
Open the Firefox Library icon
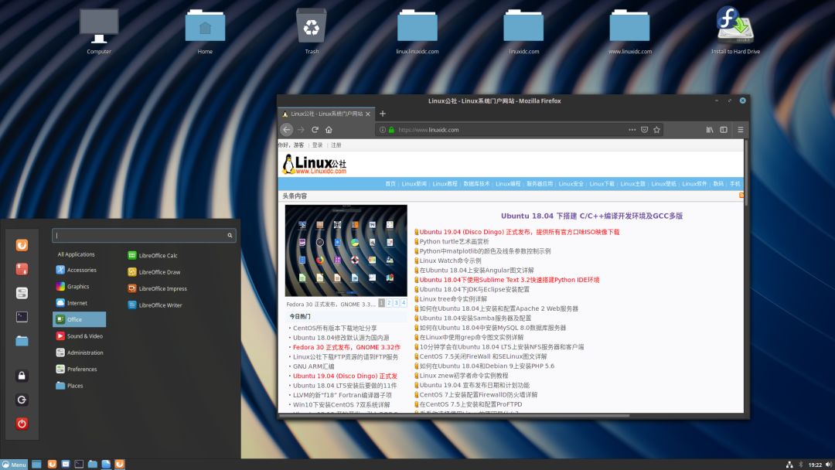coord(709,129)
